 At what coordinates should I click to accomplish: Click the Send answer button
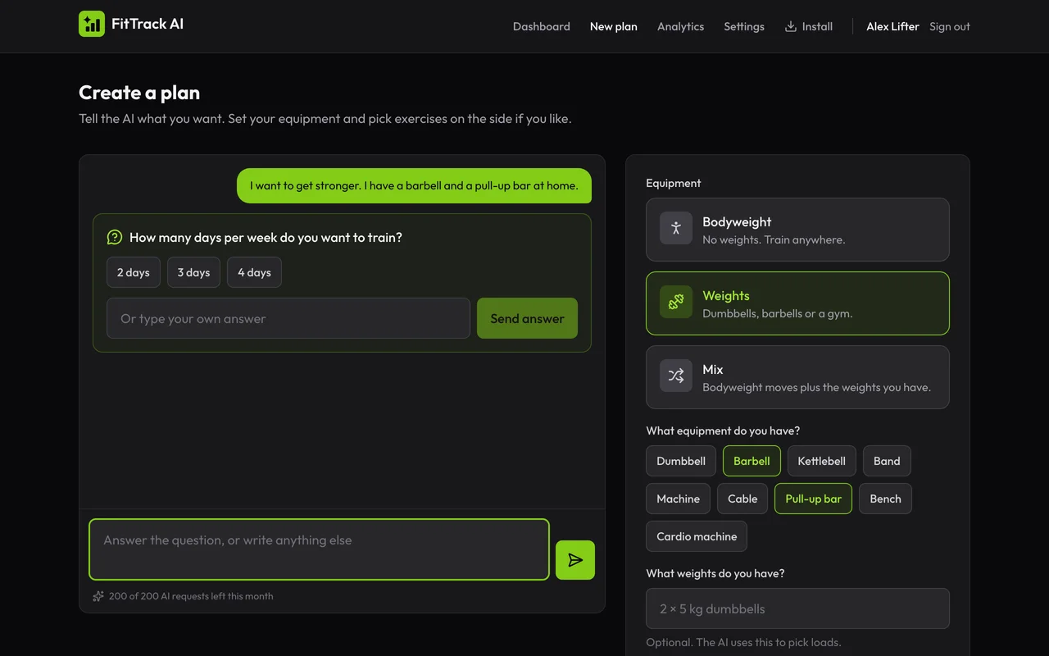(527, 318)
